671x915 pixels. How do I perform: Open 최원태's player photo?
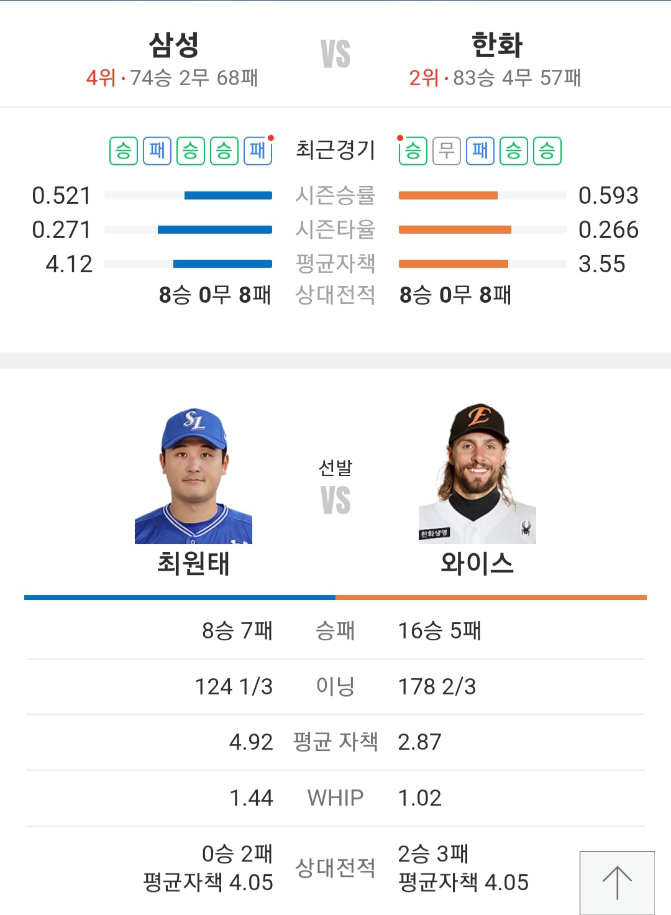pos(193,476)
